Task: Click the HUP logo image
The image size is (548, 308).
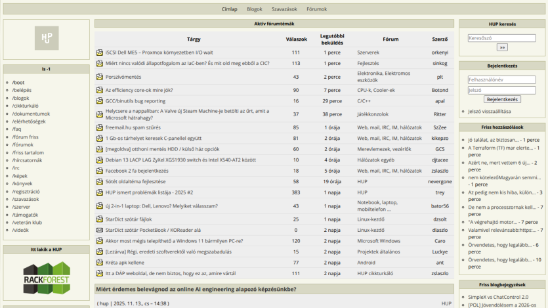Action: tap(47, 38)
